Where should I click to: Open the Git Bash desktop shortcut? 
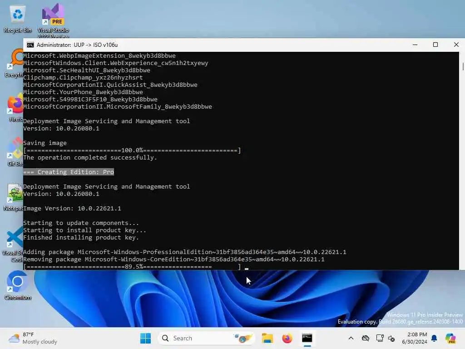tap(15, 153)
